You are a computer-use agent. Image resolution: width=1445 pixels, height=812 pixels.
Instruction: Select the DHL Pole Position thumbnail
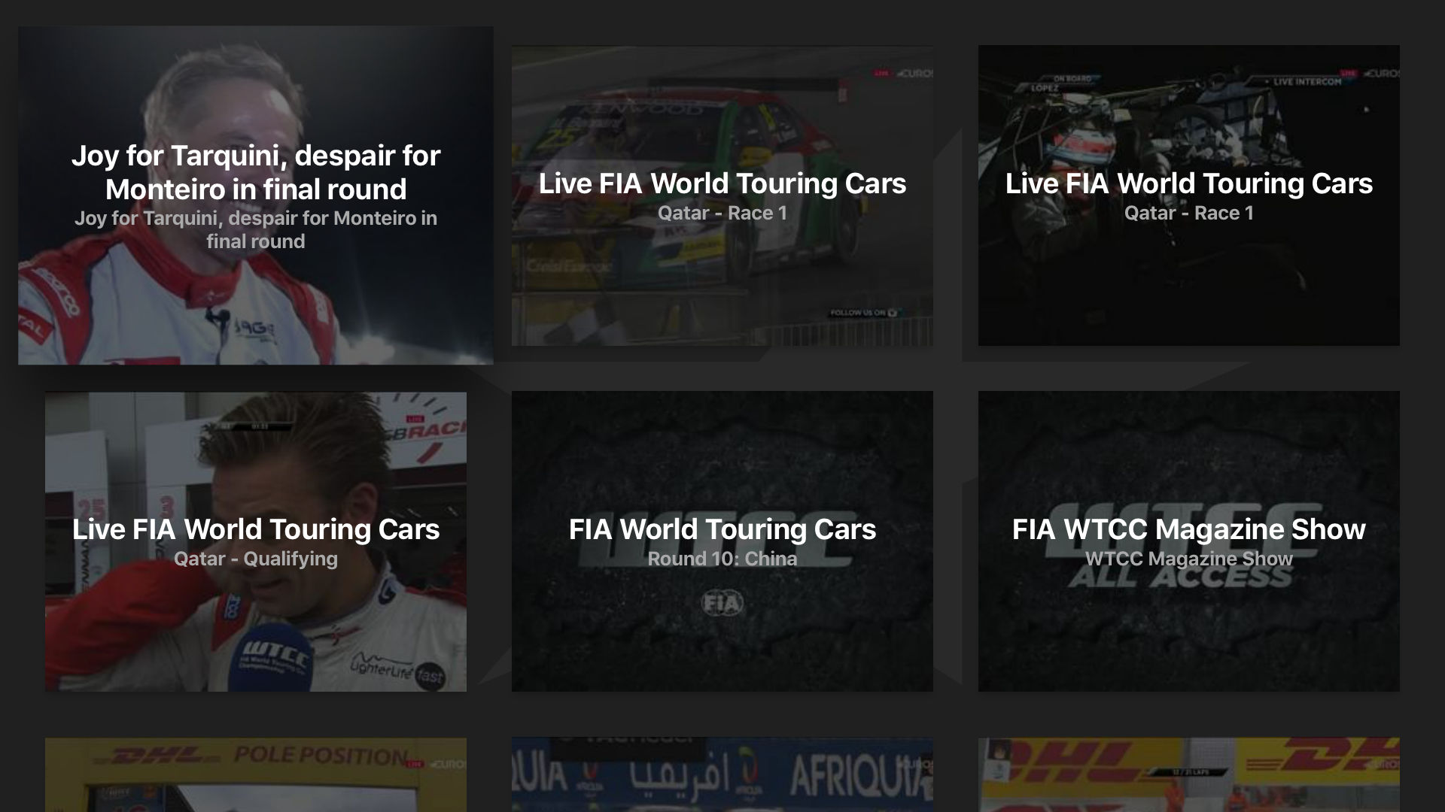tap(256, 774)
